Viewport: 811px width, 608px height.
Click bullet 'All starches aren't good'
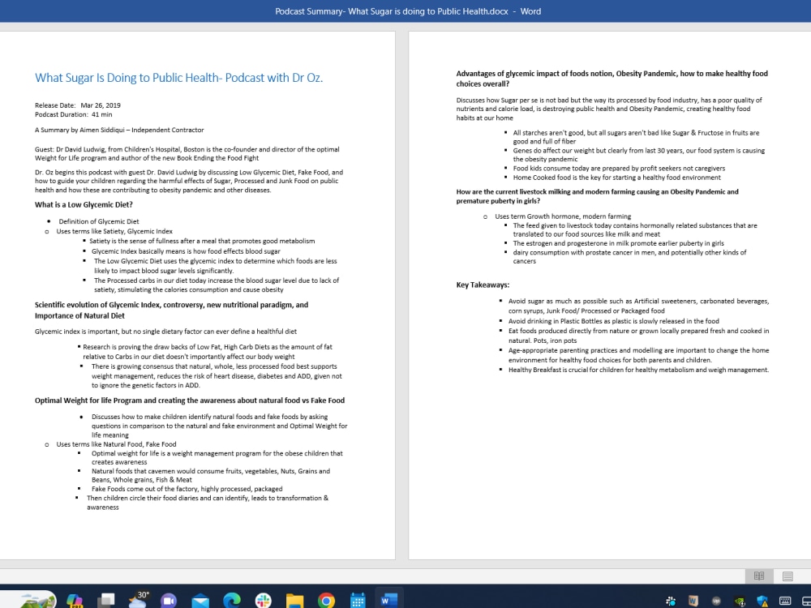point(636,137)
